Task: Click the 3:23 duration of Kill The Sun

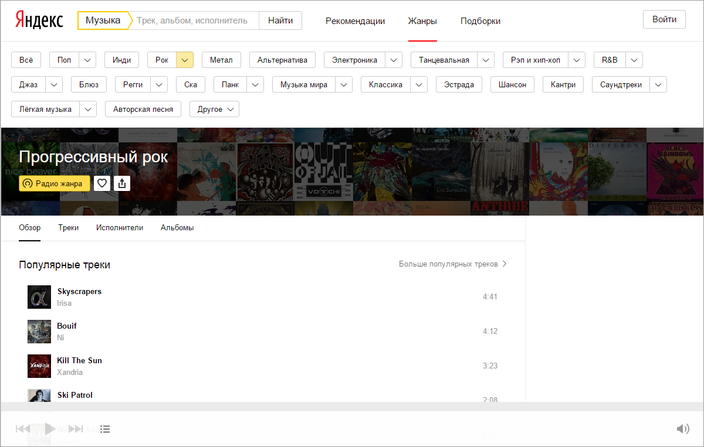Action: (490, 366)
